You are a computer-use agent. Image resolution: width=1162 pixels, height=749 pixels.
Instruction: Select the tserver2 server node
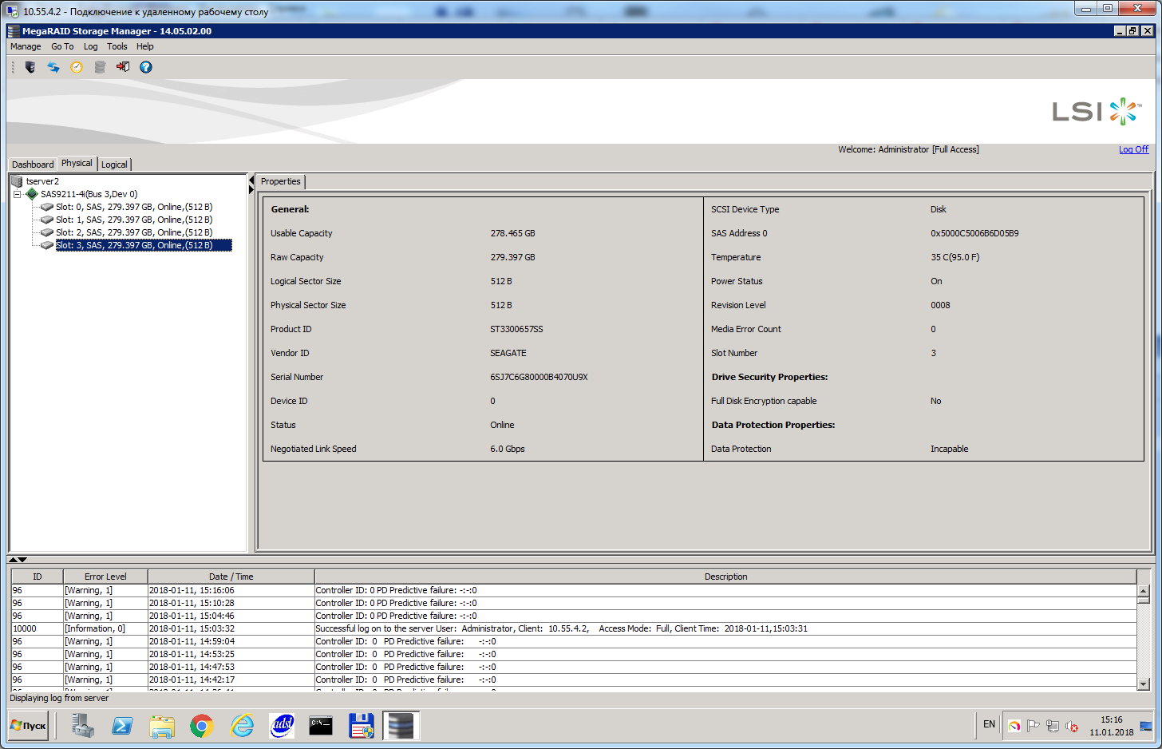(42, 181)
